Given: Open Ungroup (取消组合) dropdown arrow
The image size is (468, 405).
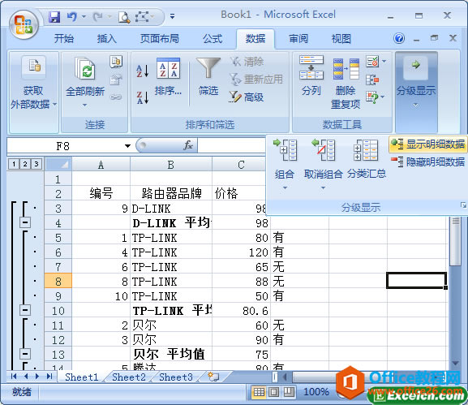Looking at the screenshot, I should tap(323, 187).
